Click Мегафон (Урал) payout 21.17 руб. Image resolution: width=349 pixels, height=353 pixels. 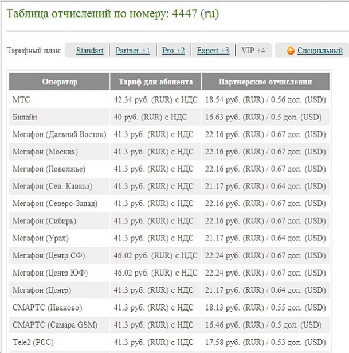coord(265,238)
